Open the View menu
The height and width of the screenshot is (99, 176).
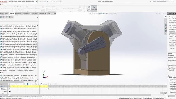16,2
